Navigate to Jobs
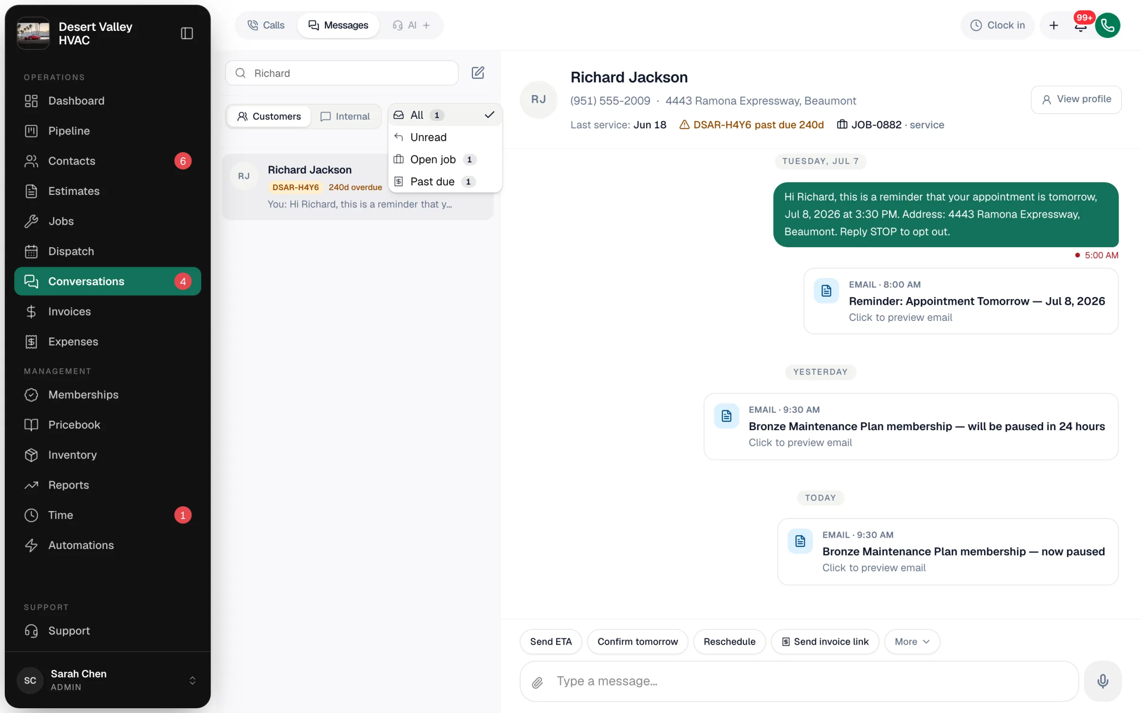Screen dimensions: 1141x713 point(107,221)
